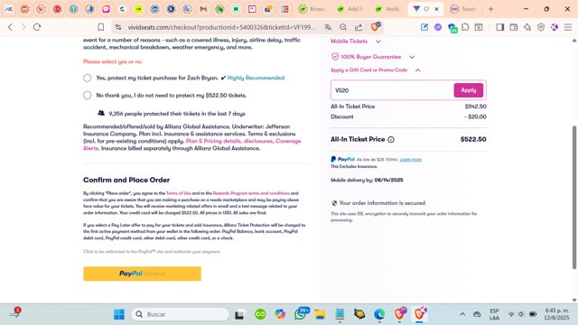Open Plan & Pricing details link
Viewport: 578px width, 325px height.
pos(213,141)
